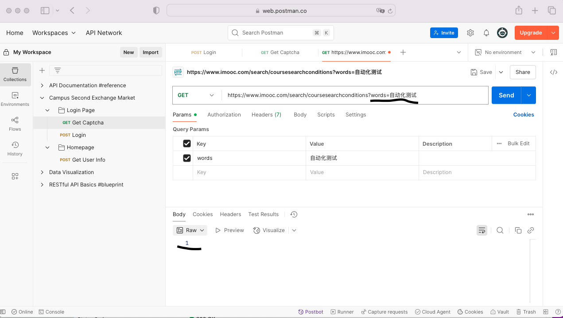This screenshot has width=563, height=318.
Task: Open the Save options dropdown arrow
Action: (501, 72)
